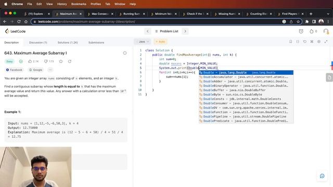
Task: Click the Facebook company tag
Action: pyautogui.click(x=14, y=70)
